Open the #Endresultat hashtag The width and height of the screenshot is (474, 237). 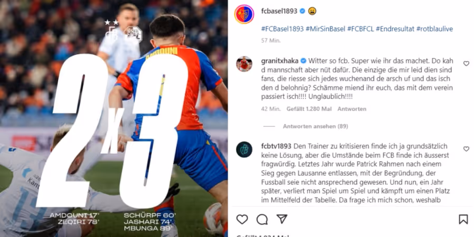395,29
